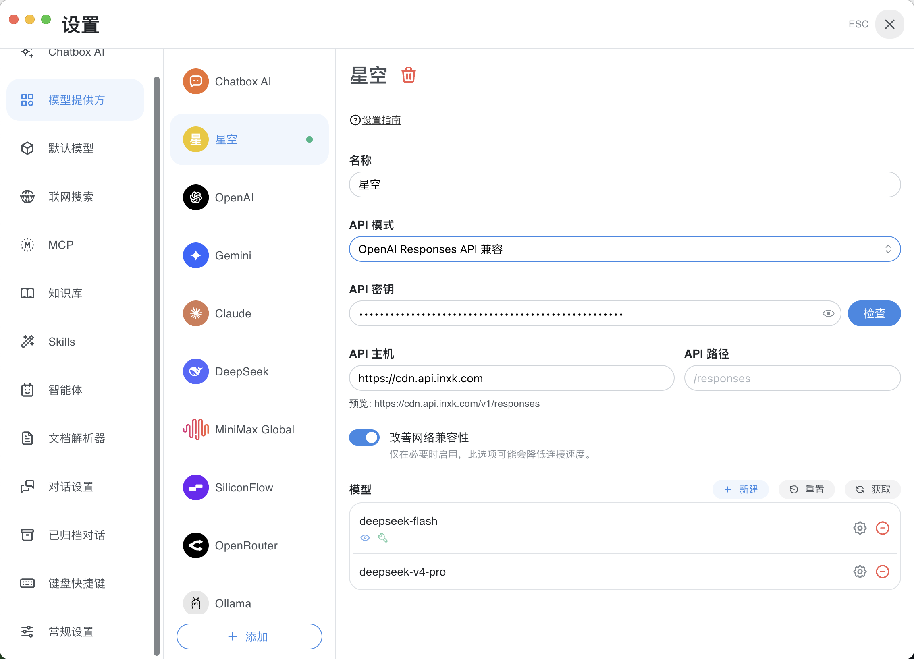The image size is (914, 659).
Task: Select the MiniMax Global provider
Action: point(249,429)
